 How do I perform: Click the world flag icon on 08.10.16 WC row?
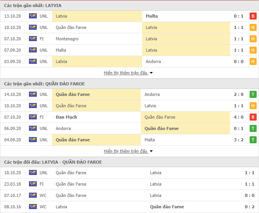point(33,207)
